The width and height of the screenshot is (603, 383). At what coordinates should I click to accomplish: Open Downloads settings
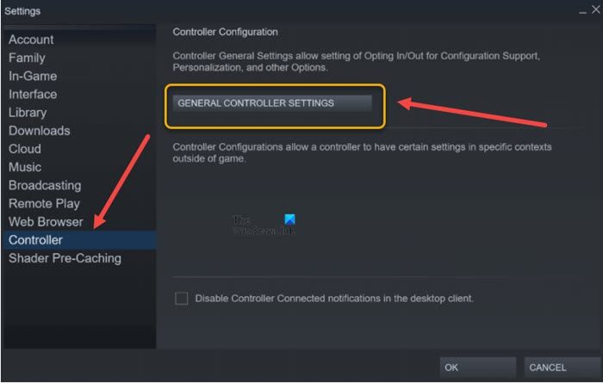tap(40, 131)
